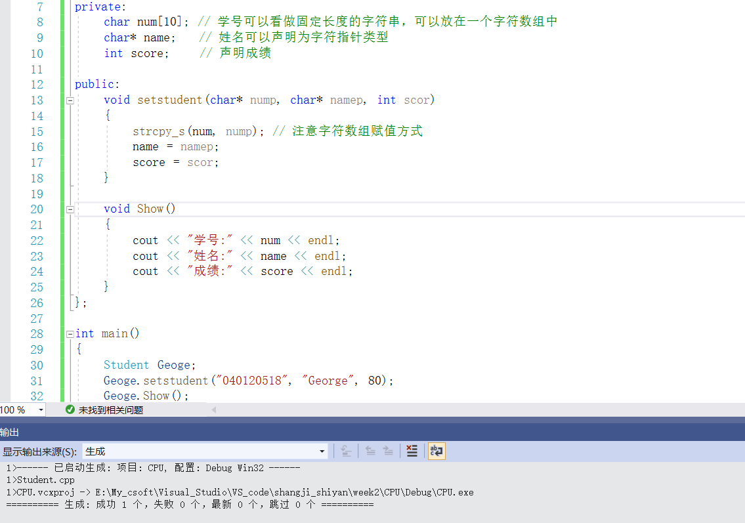This screenshot has width=745, height=523.
Task: Go to previous message in Output toolbar
Action: tap(370, 451)
